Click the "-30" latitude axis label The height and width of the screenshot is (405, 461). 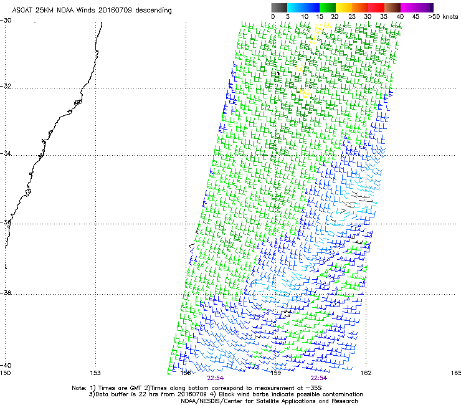coord(6,21)
